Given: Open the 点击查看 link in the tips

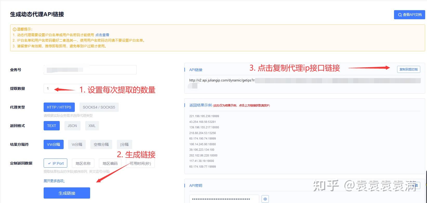Looking at the screenshot, I should 102,35.
